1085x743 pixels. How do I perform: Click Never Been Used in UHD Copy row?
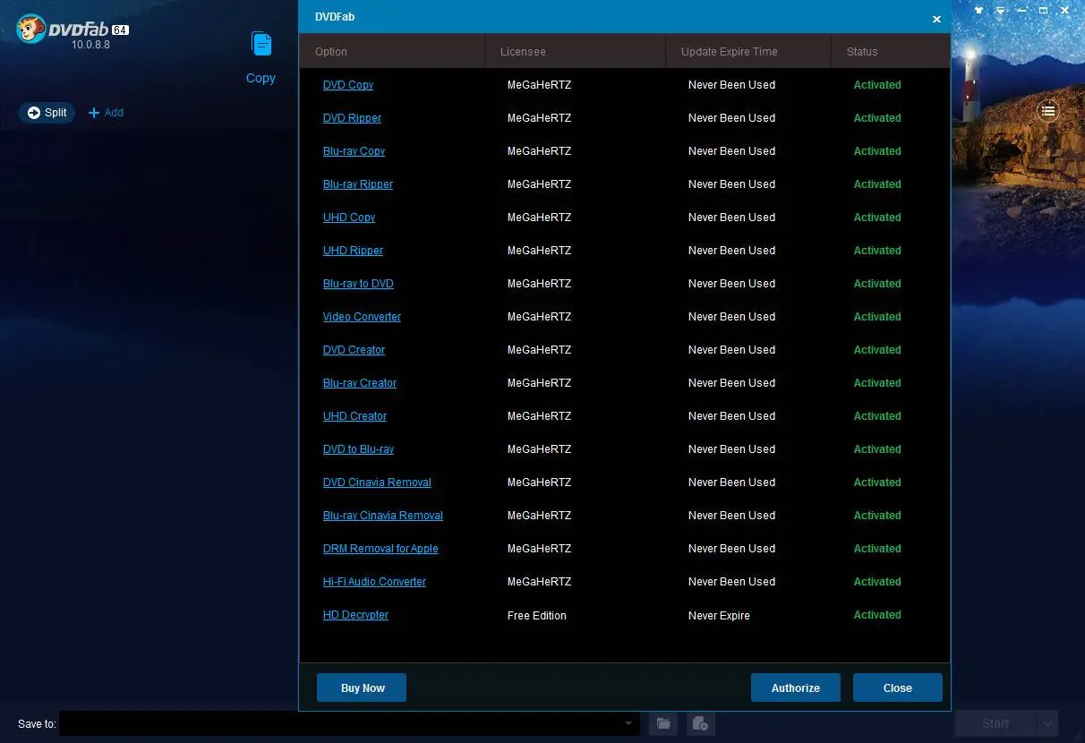(x=731, y=218)
